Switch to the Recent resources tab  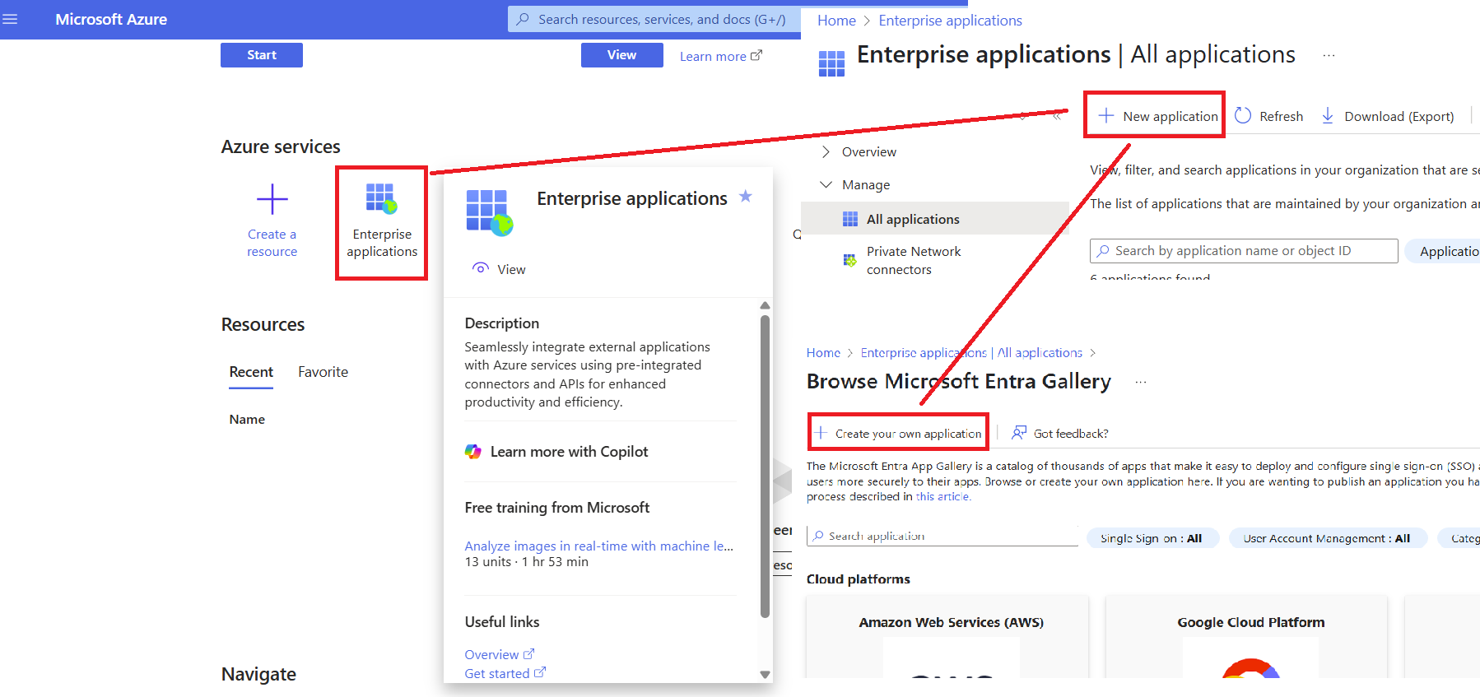coord(251,372)
